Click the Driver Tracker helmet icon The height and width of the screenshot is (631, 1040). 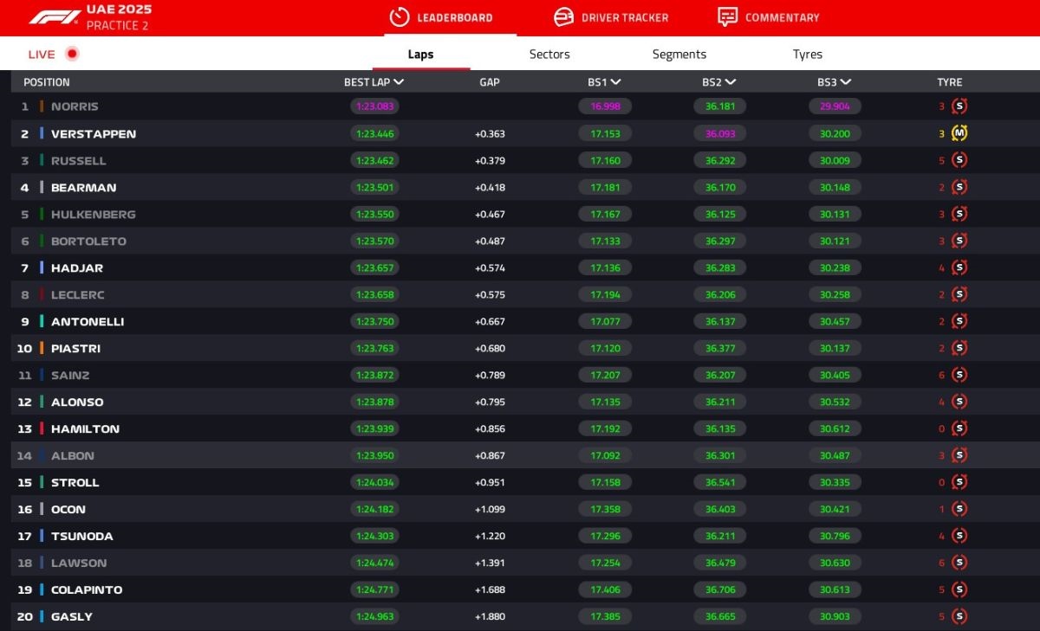tap(563, 17)
